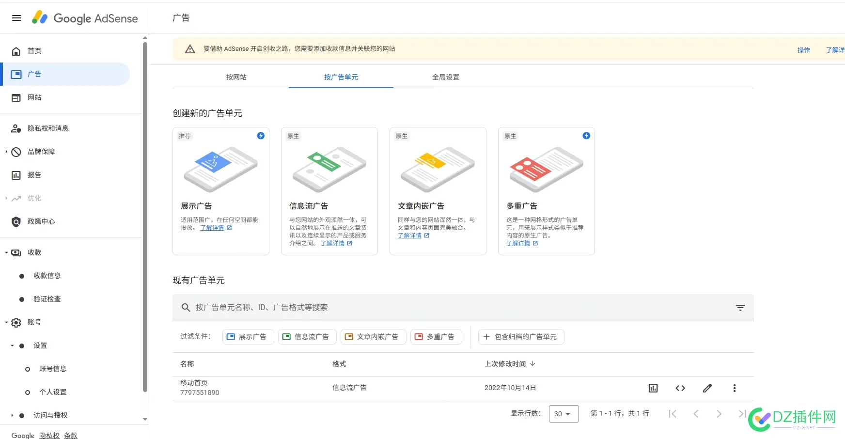Click 了解详情 link under 多重广告
The width and height of the screenshot is (845, 439).
[518, 243]
